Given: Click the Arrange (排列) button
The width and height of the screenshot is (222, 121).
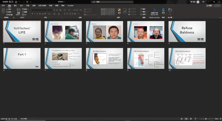Looking at the screenshot, I should pos(119,11).
